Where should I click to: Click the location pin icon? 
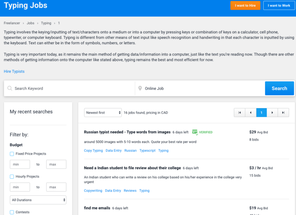click(140, 88)
